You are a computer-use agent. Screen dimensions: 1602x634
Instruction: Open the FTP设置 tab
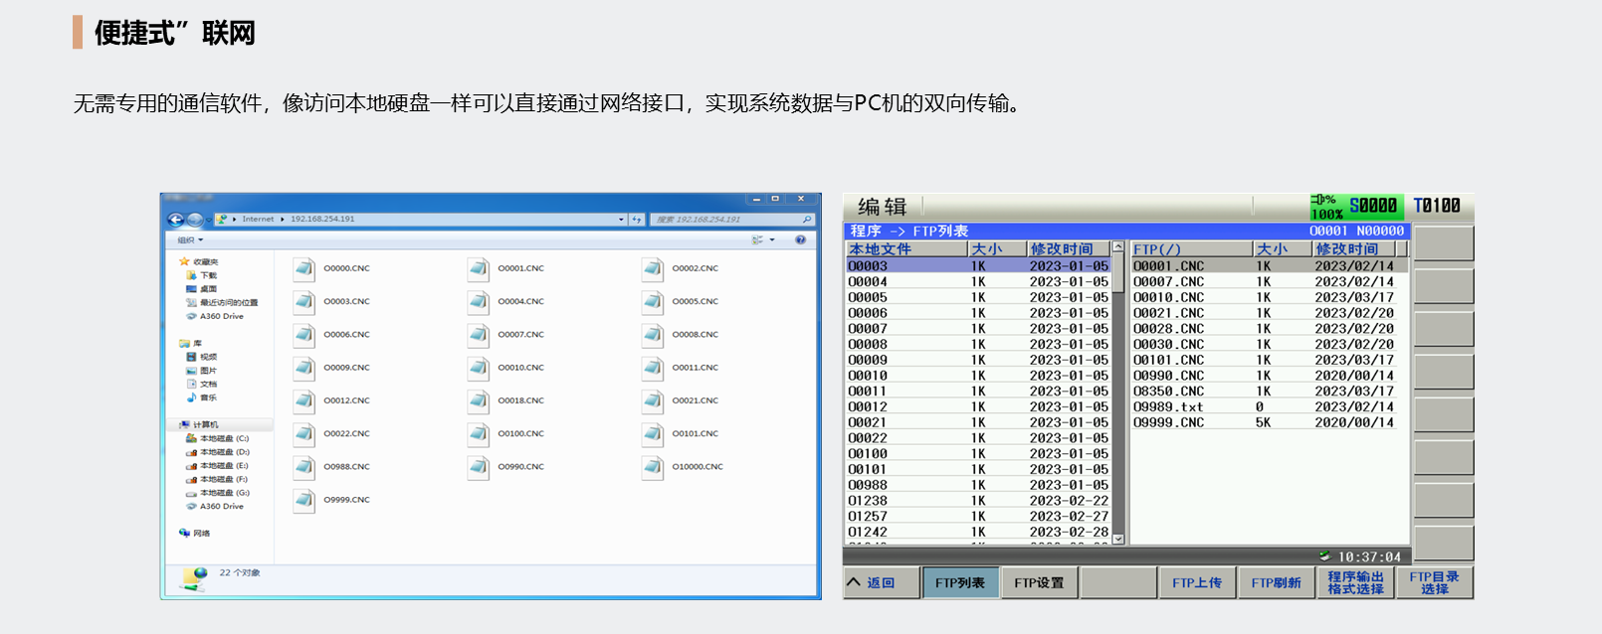click(x=1039, y=583)
